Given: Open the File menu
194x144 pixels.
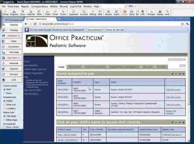Looking at the screenshot, I should (x=4, y=7).
